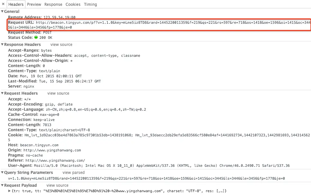The height and width of the screenshot is (196, 311).
Task: Collapse the General section
Action: [x=2, y=12]
